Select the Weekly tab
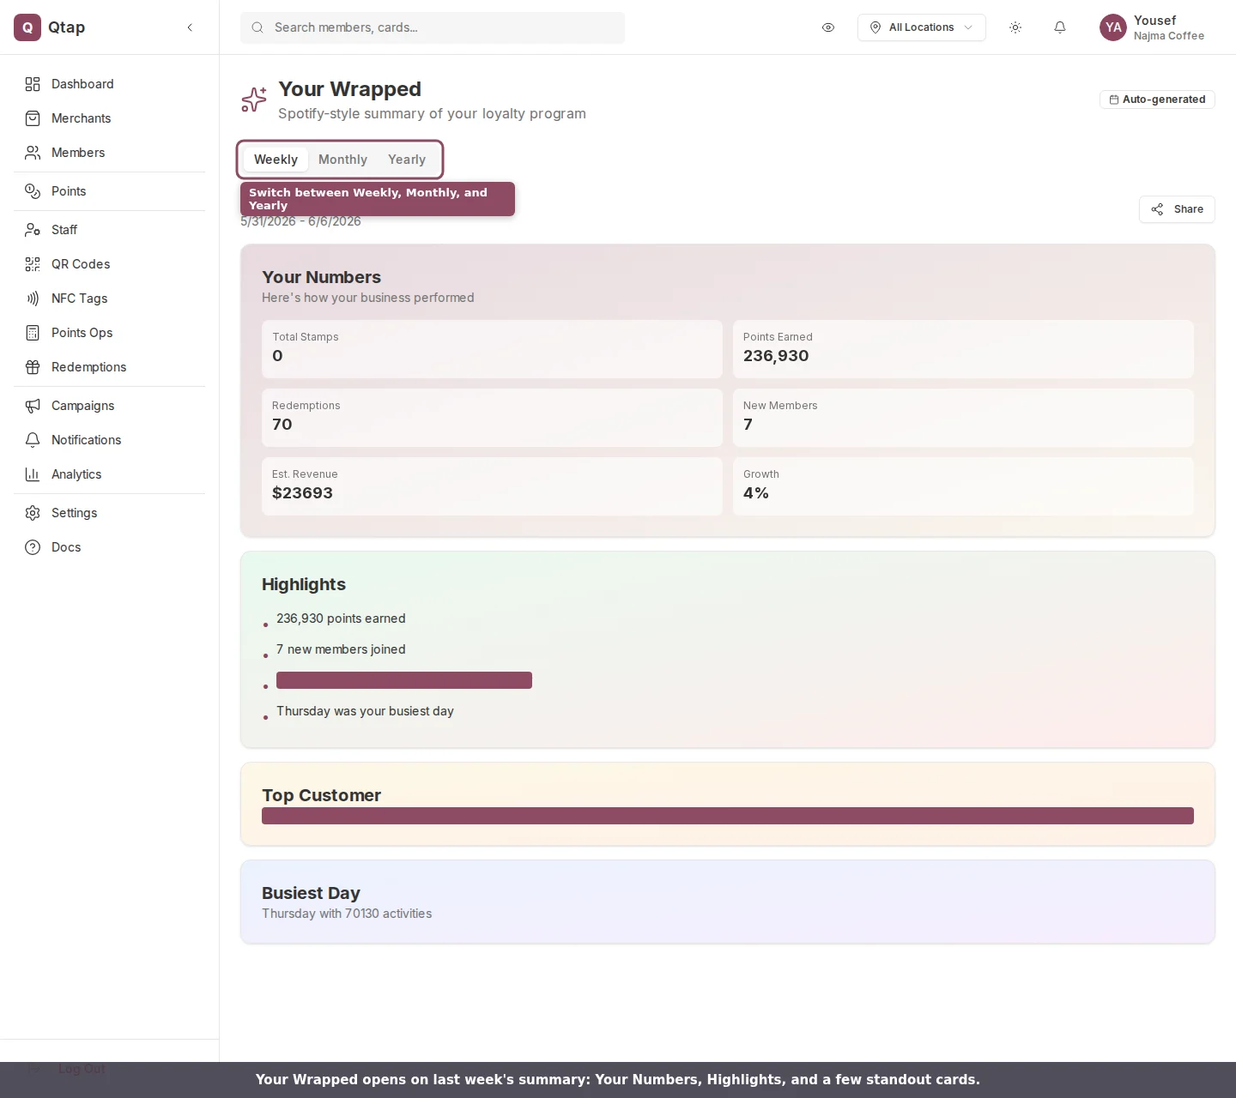This screenshot has width=1236, height=1098. click(x=276, y=160)
